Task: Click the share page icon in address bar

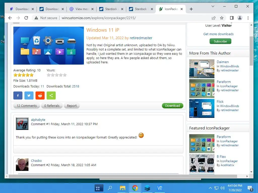Action: tap(214, 18)
